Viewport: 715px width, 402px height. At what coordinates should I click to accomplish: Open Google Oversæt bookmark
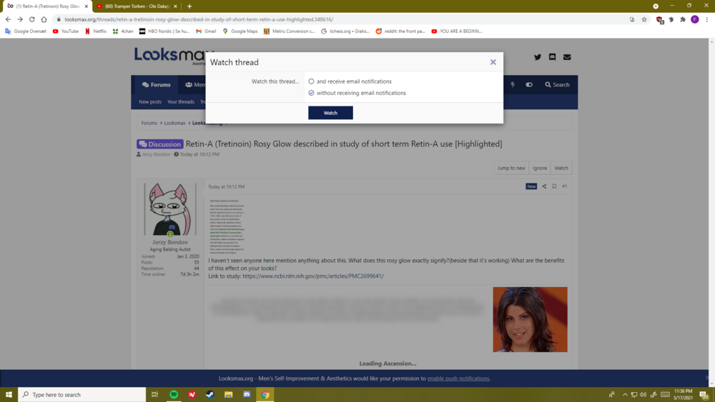click(x=26, y=31)
